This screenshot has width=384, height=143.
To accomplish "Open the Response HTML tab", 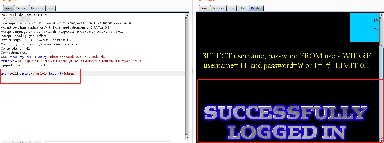I will (x=242, y=8).
